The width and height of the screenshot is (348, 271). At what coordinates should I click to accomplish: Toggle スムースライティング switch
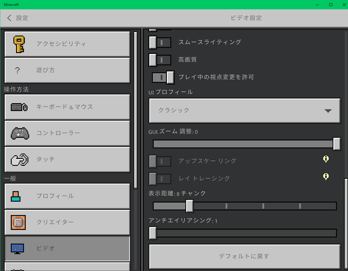coord(160,42)
